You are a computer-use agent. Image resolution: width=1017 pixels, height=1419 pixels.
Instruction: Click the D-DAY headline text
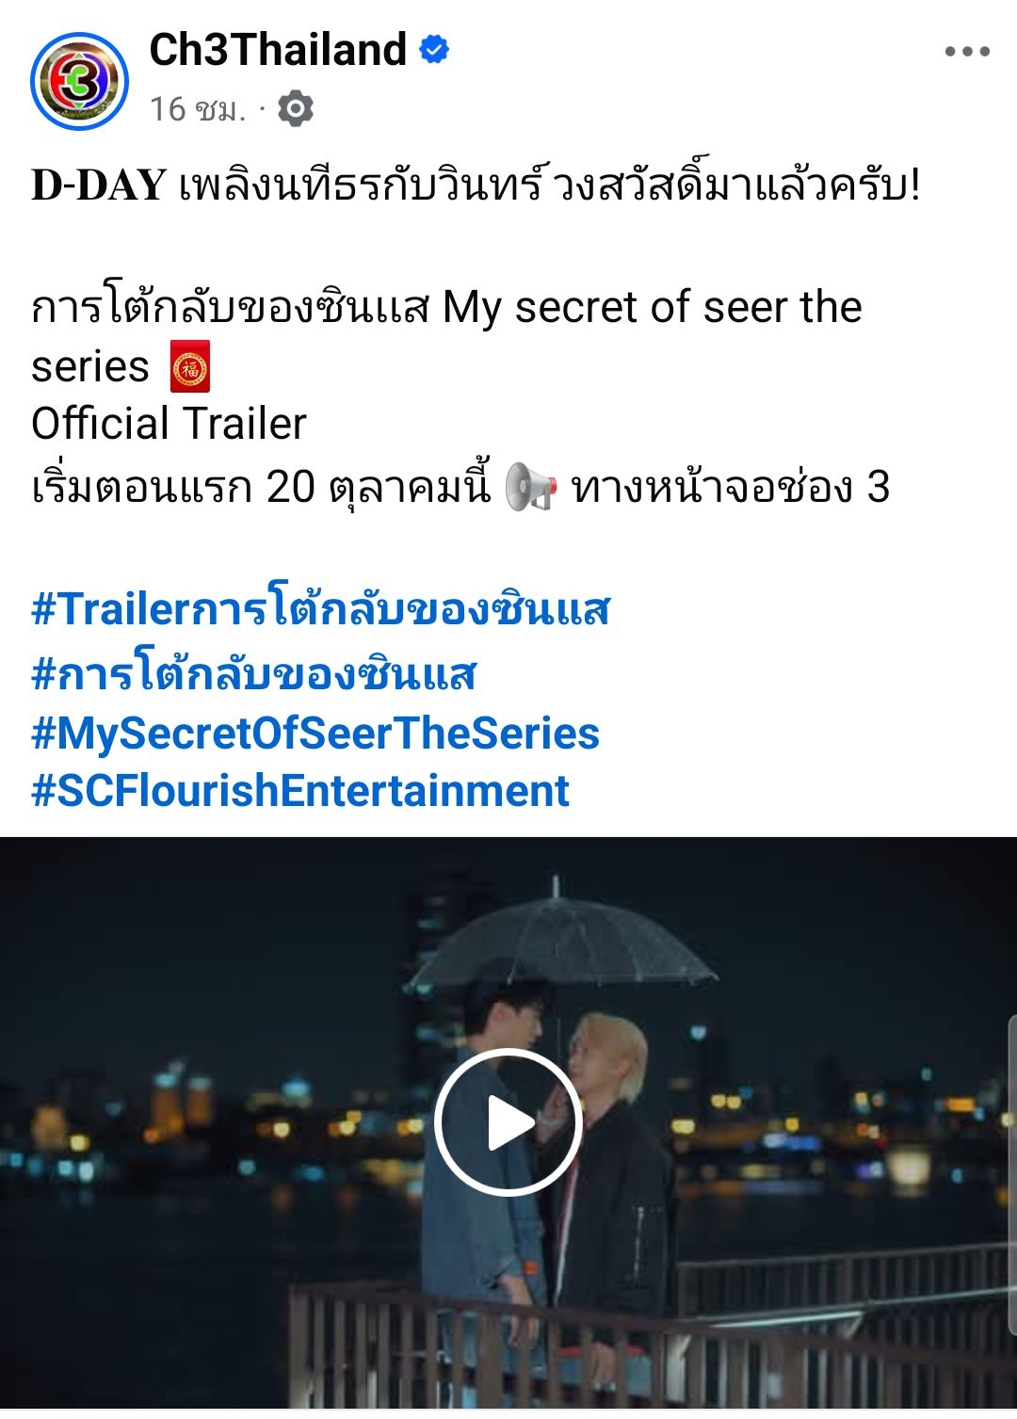[99, 185]
